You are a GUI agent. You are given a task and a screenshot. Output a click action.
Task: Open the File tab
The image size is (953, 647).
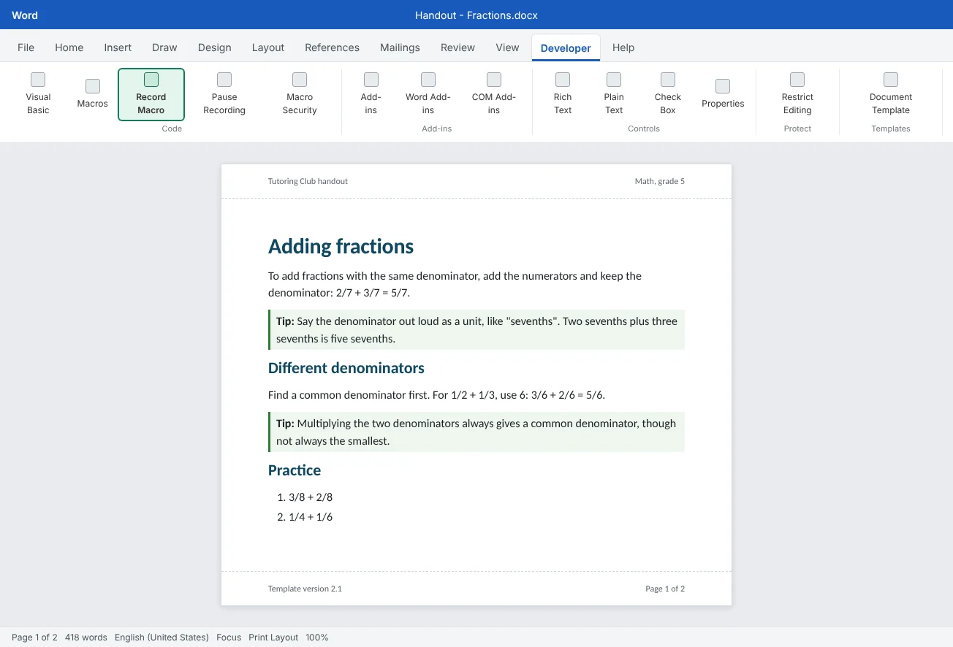pyautogui.click(x=26, y=47)
